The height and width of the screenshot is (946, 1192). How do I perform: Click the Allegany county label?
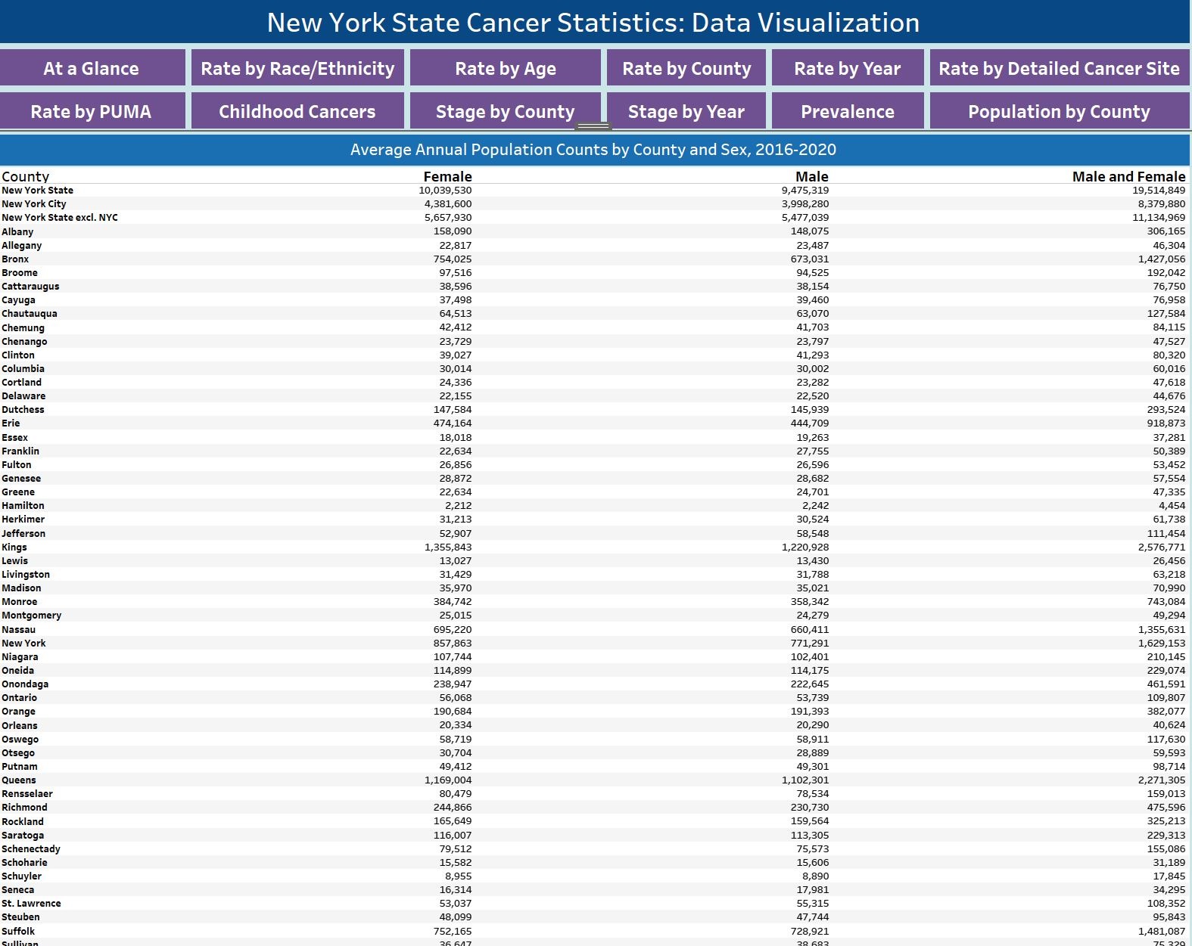[x=22, y=245]
